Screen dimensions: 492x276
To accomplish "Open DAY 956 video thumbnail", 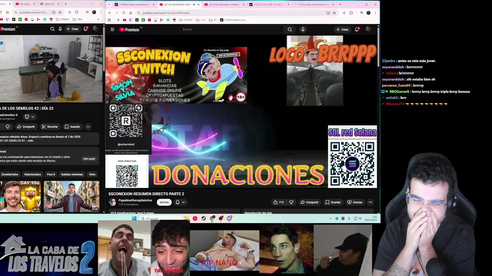I will pos(20,196).
